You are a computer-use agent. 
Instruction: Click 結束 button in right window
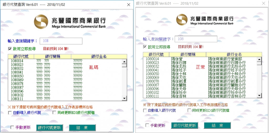(217, 125)
